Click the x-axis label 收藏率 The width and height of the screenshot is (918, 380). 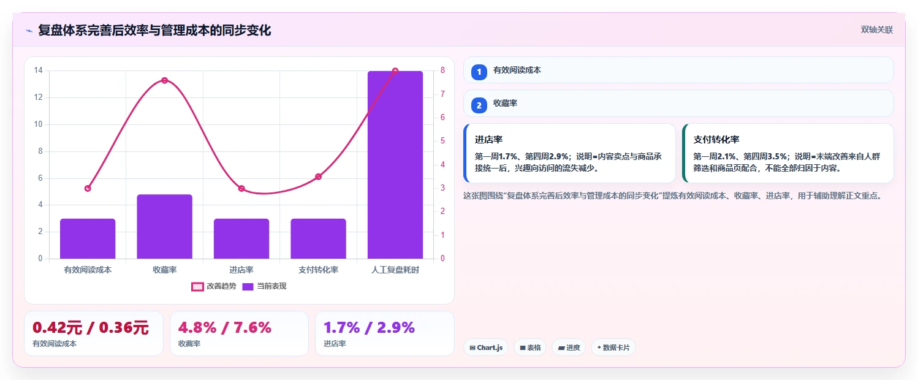[x=164, y=270]
